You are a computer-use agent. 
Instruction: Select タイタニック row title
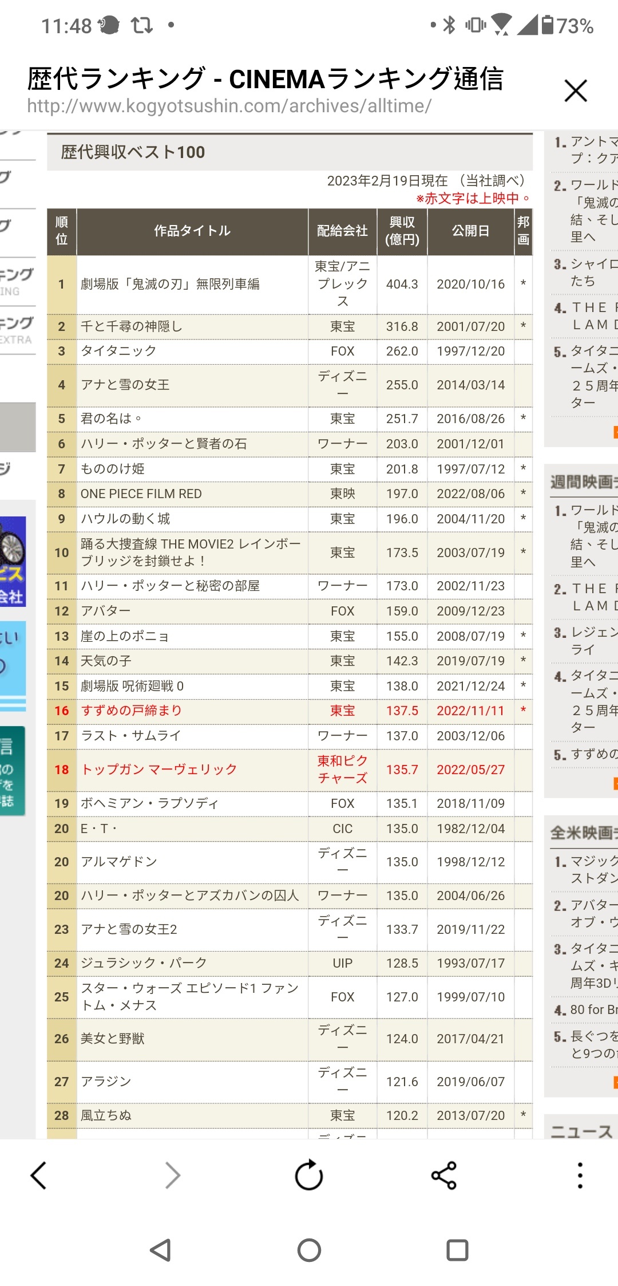point(118,351)
